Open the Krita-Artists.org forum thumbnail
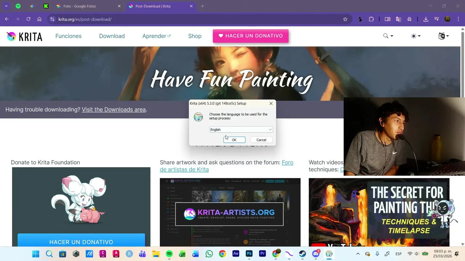 pos(230,212)
